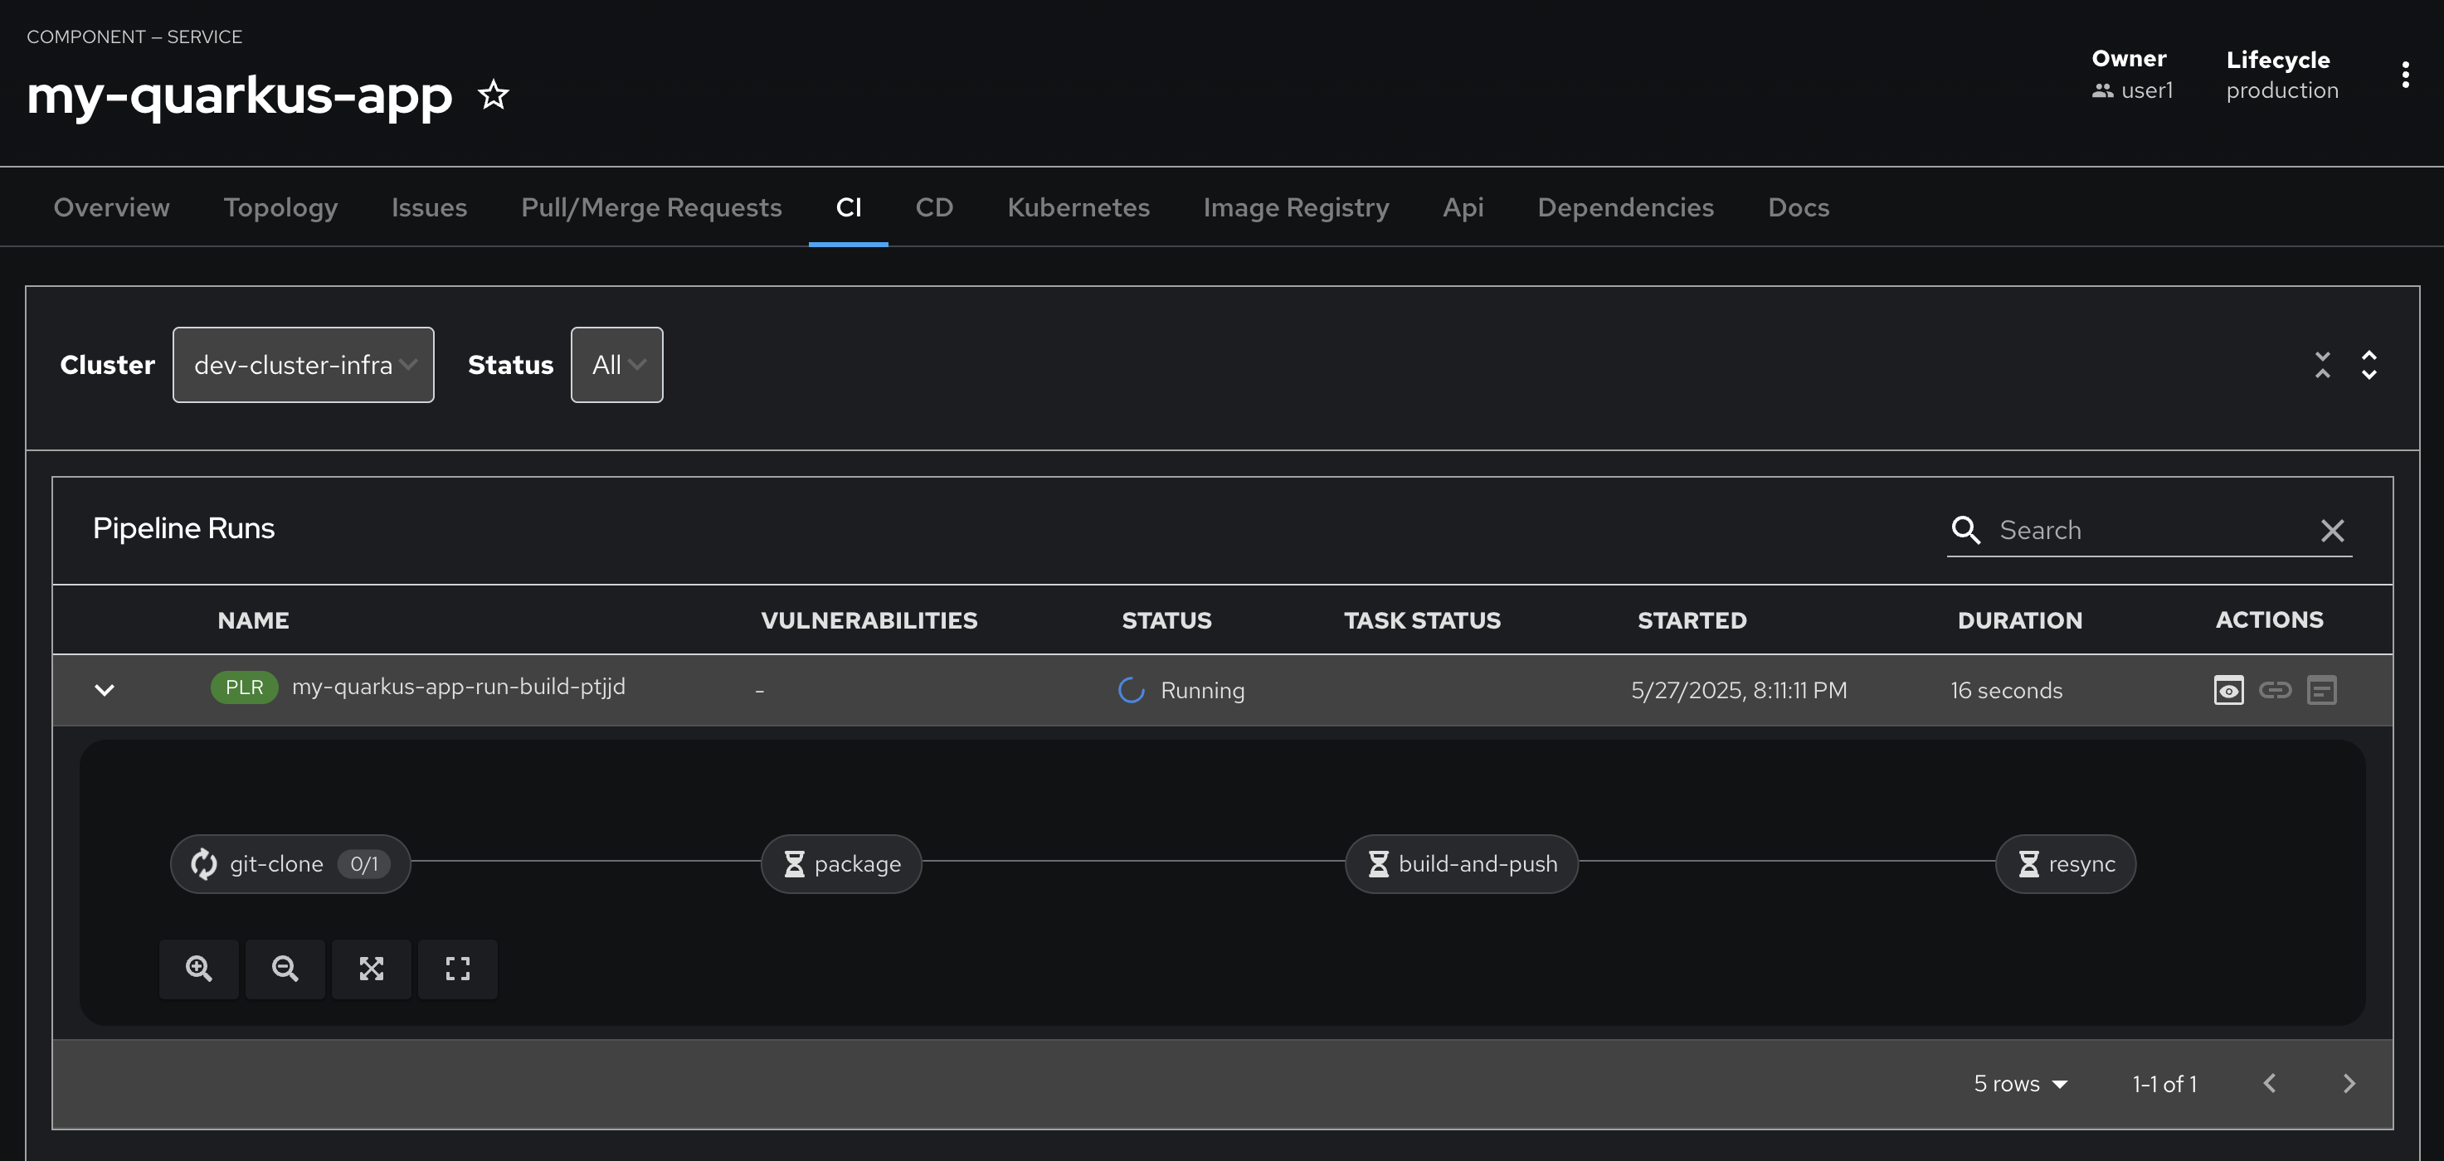Zoom in the pipeline graph
This screenshot has height=1161, width=2444.
tap(198, 969)
